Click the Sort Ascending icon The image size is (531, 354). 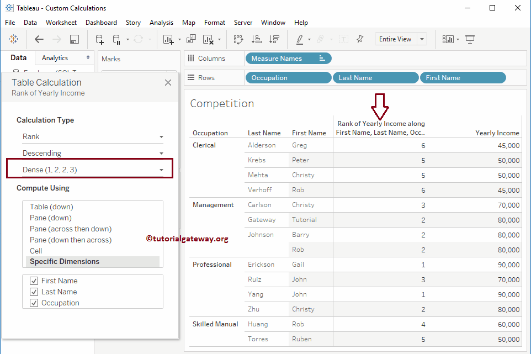[x=256, y=39]
